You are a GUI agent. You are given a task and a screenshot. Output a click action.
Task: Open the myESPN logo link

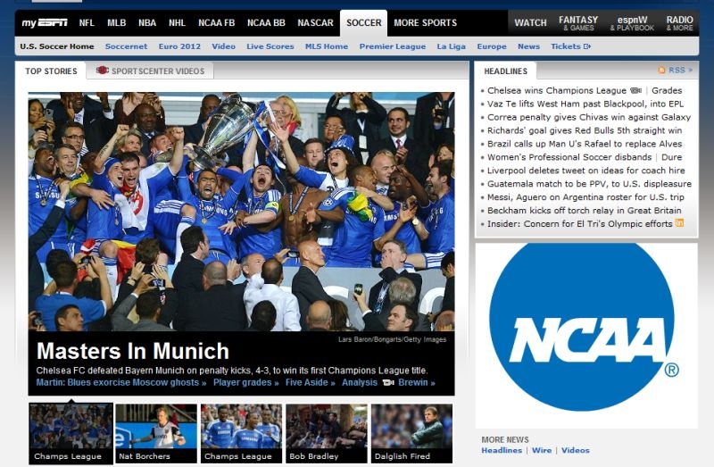pyautogui.click(x=45, y=23)
